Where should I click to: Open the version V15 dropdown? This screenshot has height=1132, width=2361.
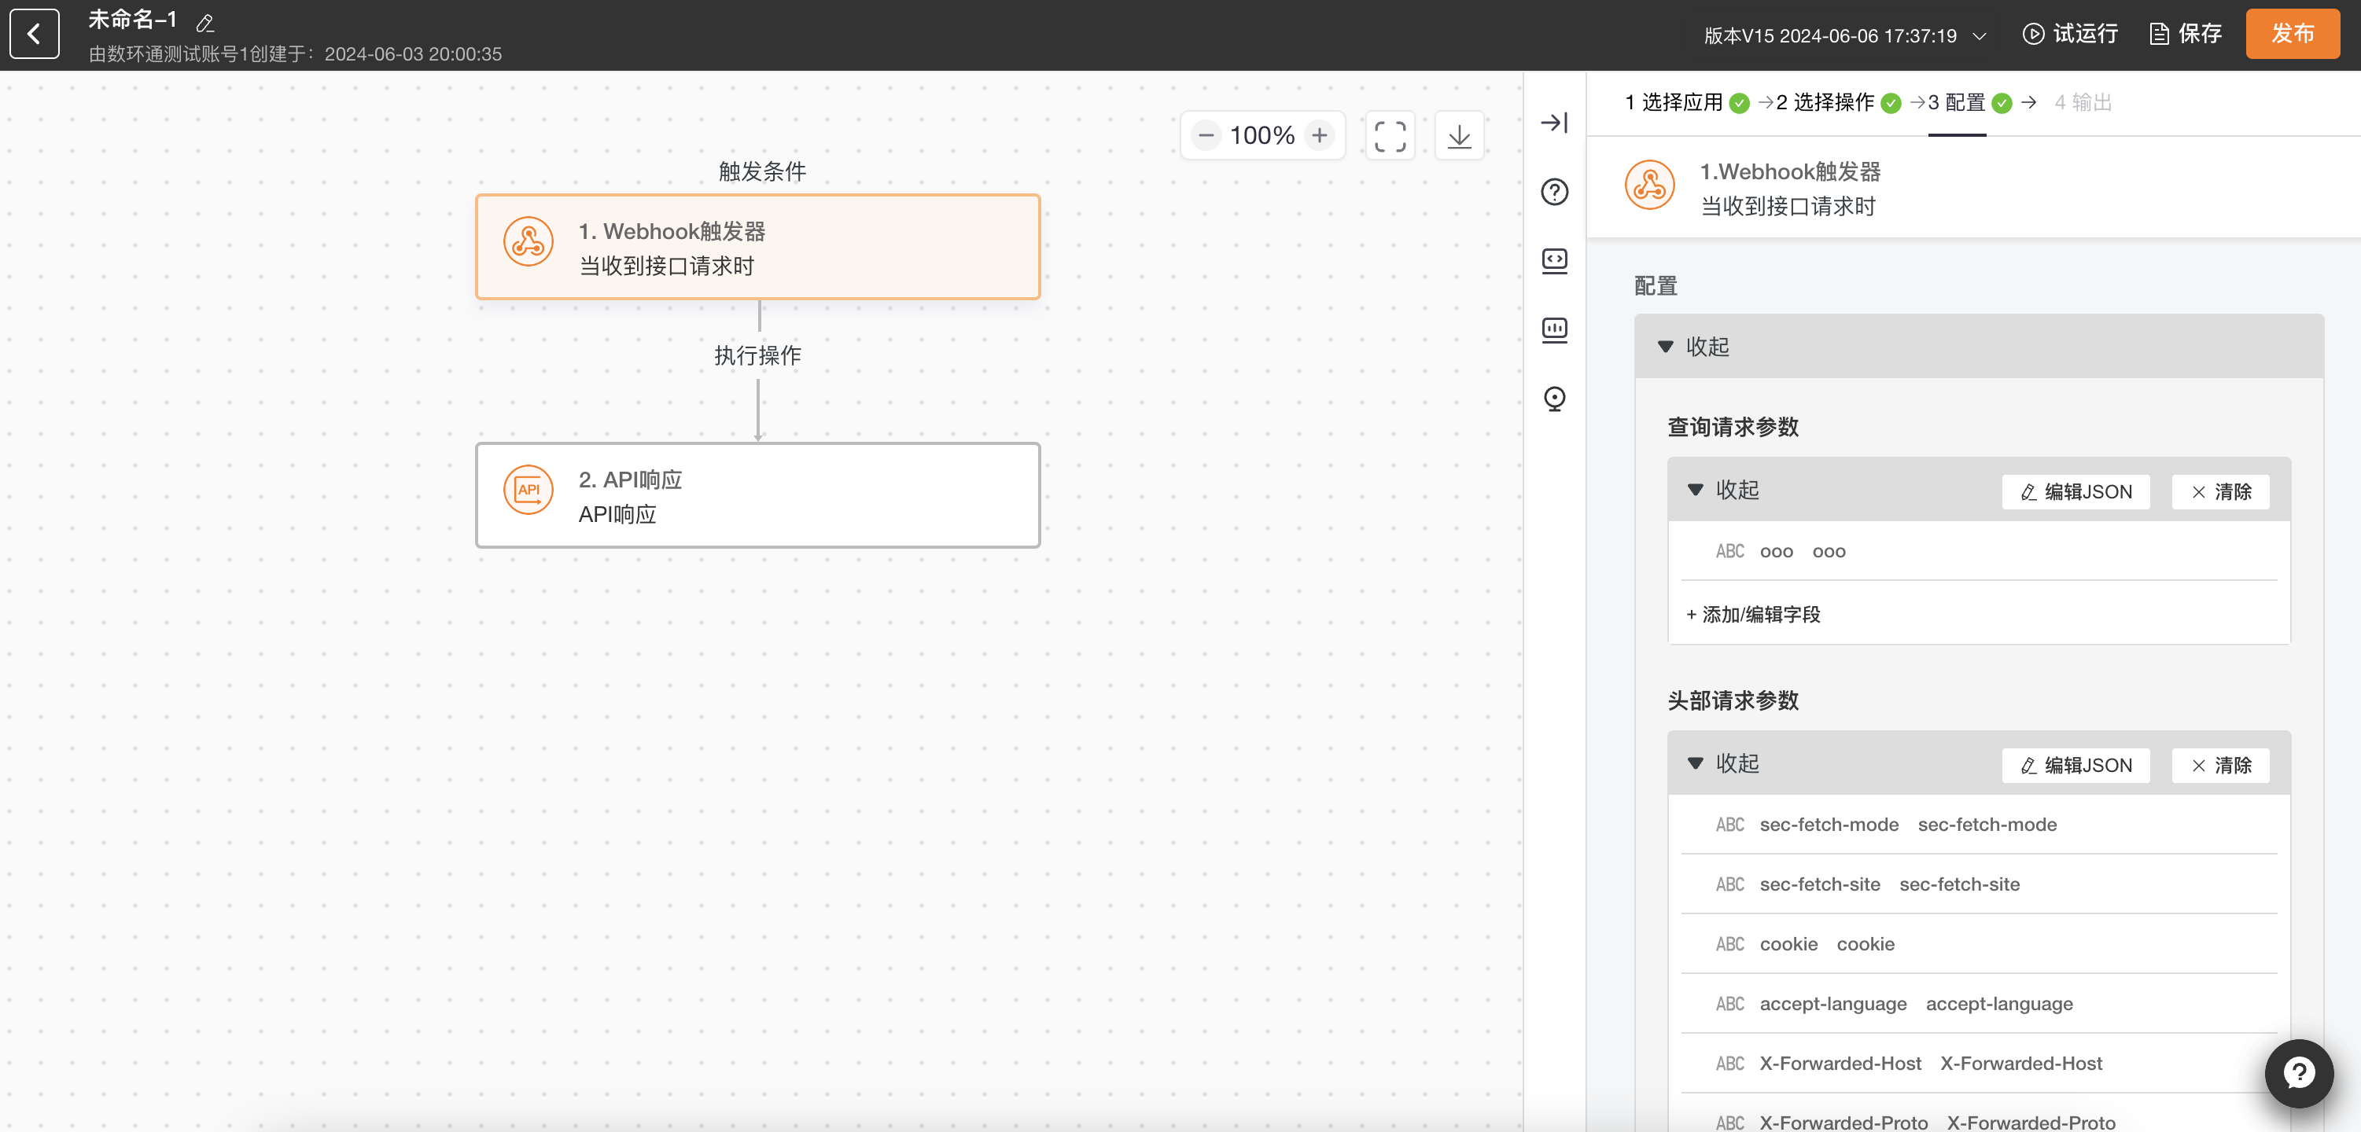point(1844,35)
